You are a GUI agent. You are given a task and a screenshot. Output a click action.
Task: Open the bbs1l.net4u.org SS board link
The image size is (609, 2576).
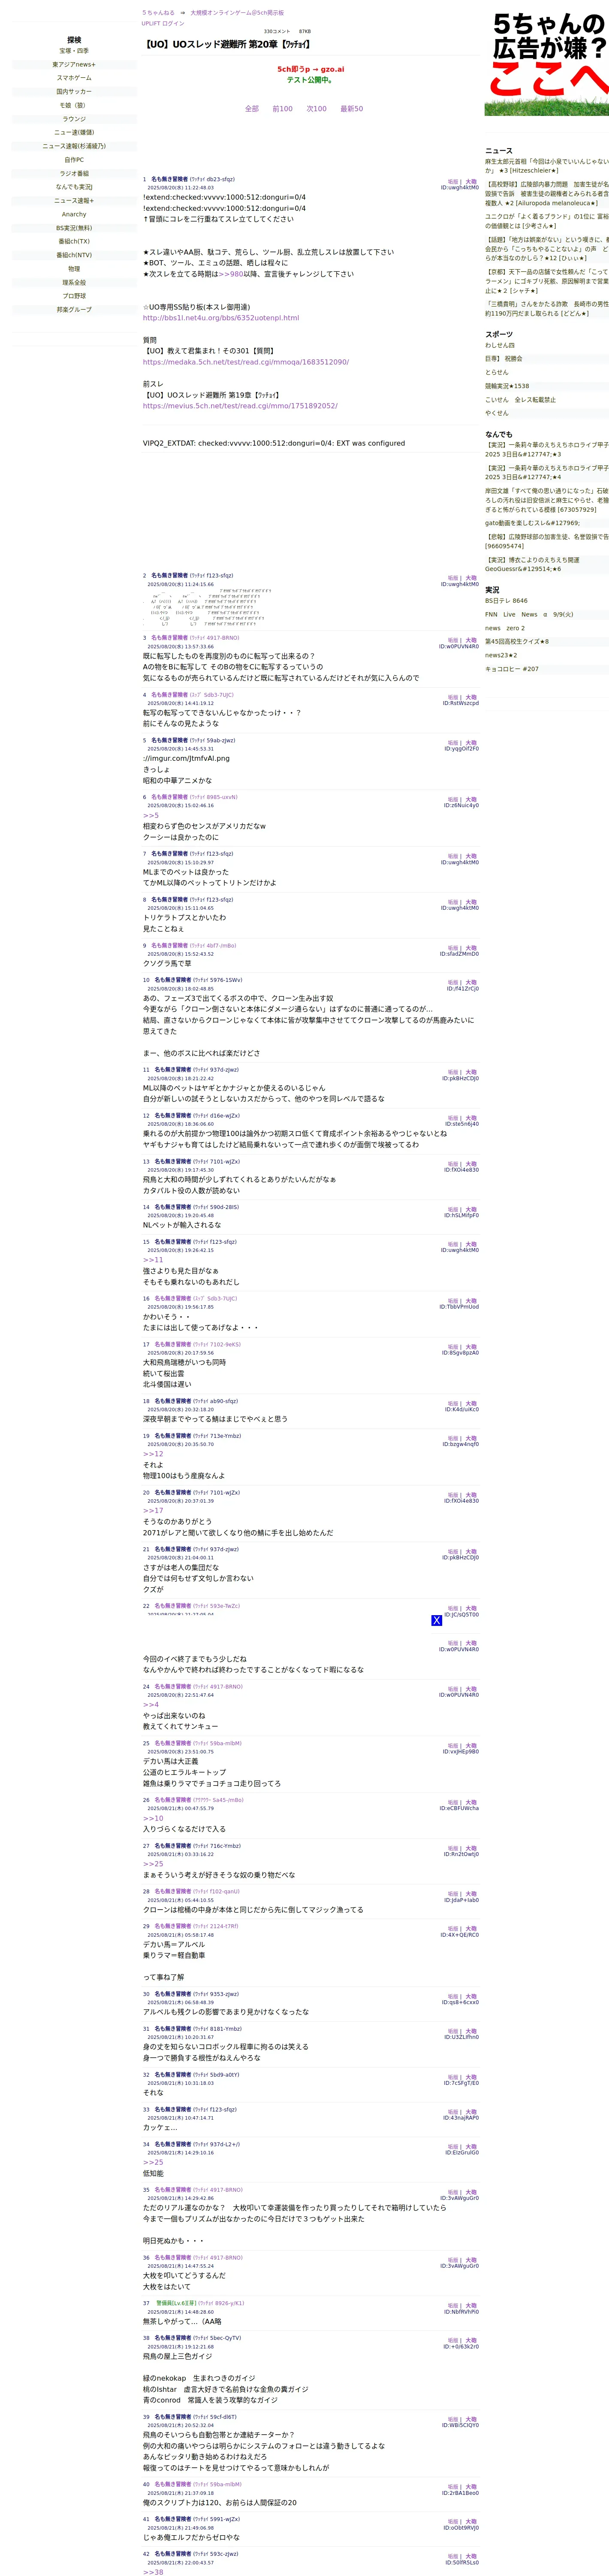(x=220, y=318)
